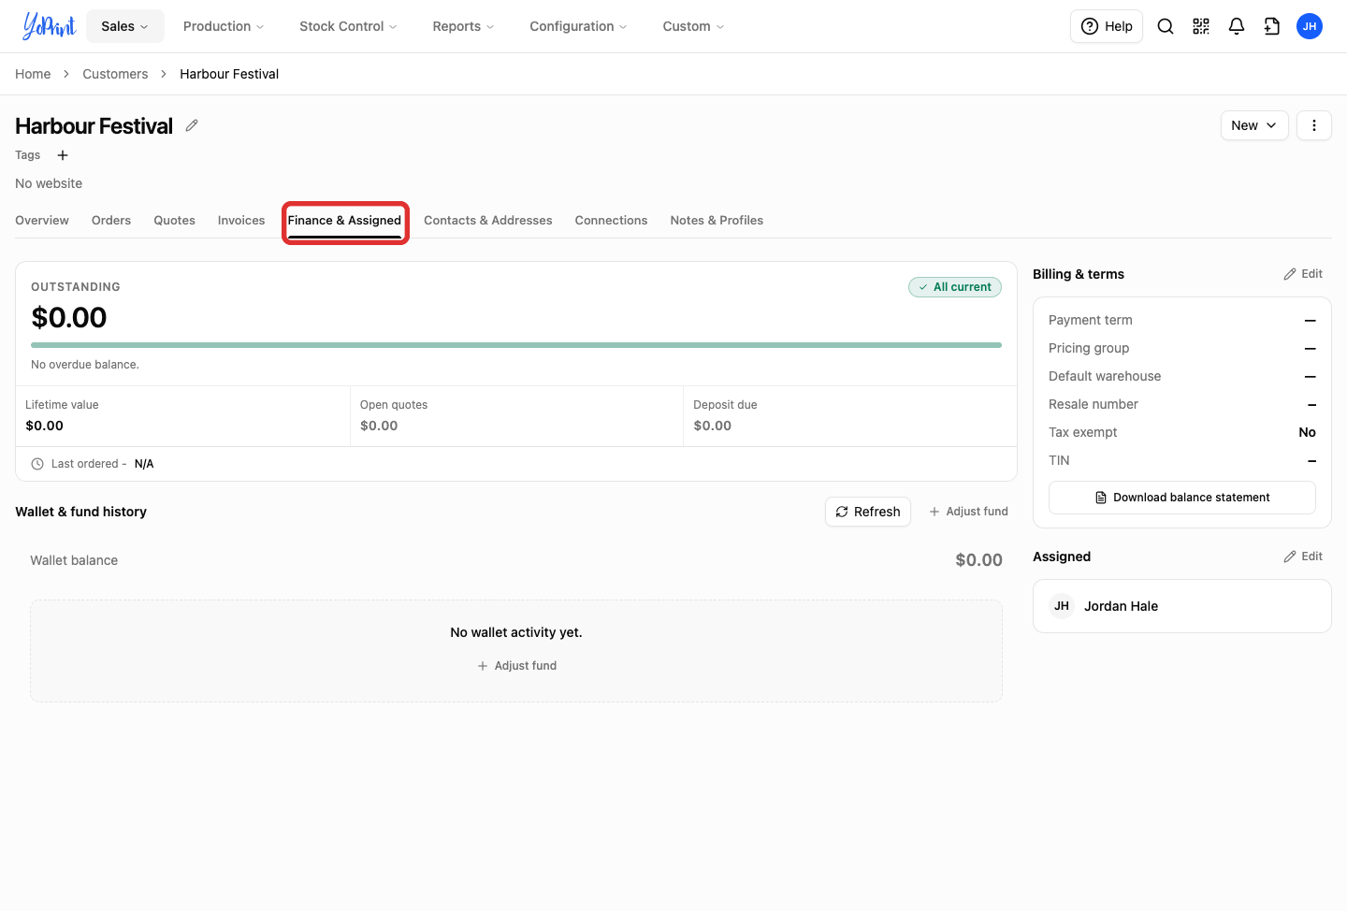
Task: Select assigned user Jordan Hale
Action: (1182, 606)
